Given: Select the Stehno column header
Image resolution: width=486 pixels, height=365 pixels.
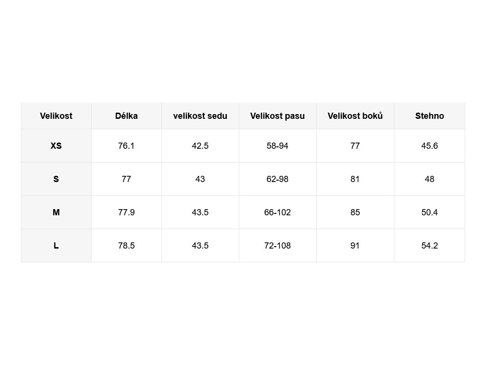Looking at the screenshot, I should click(x=430, y=116).
